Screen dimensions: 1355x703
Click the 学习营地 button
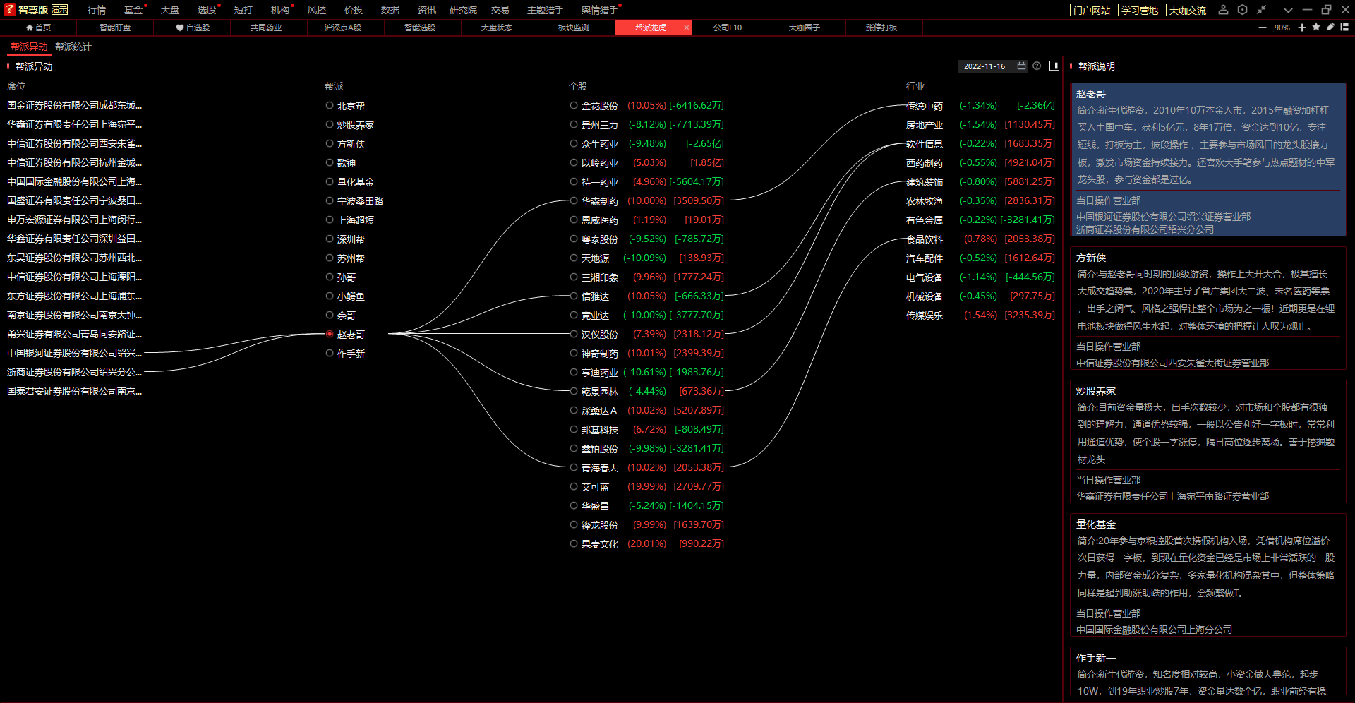1140,10
